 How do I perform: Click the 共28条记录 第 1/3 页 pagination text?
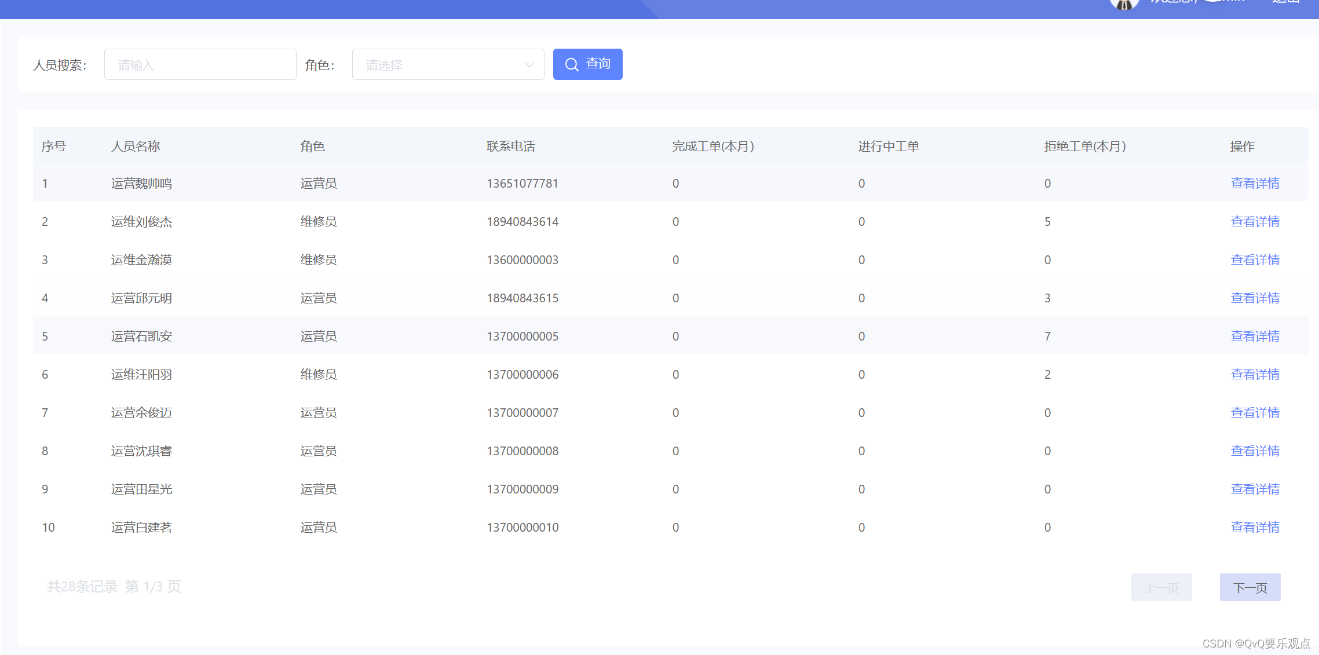click(114, 587)
